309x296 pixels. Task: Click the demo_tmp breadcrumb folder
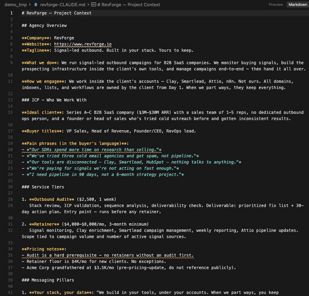[x=16, y=5]
